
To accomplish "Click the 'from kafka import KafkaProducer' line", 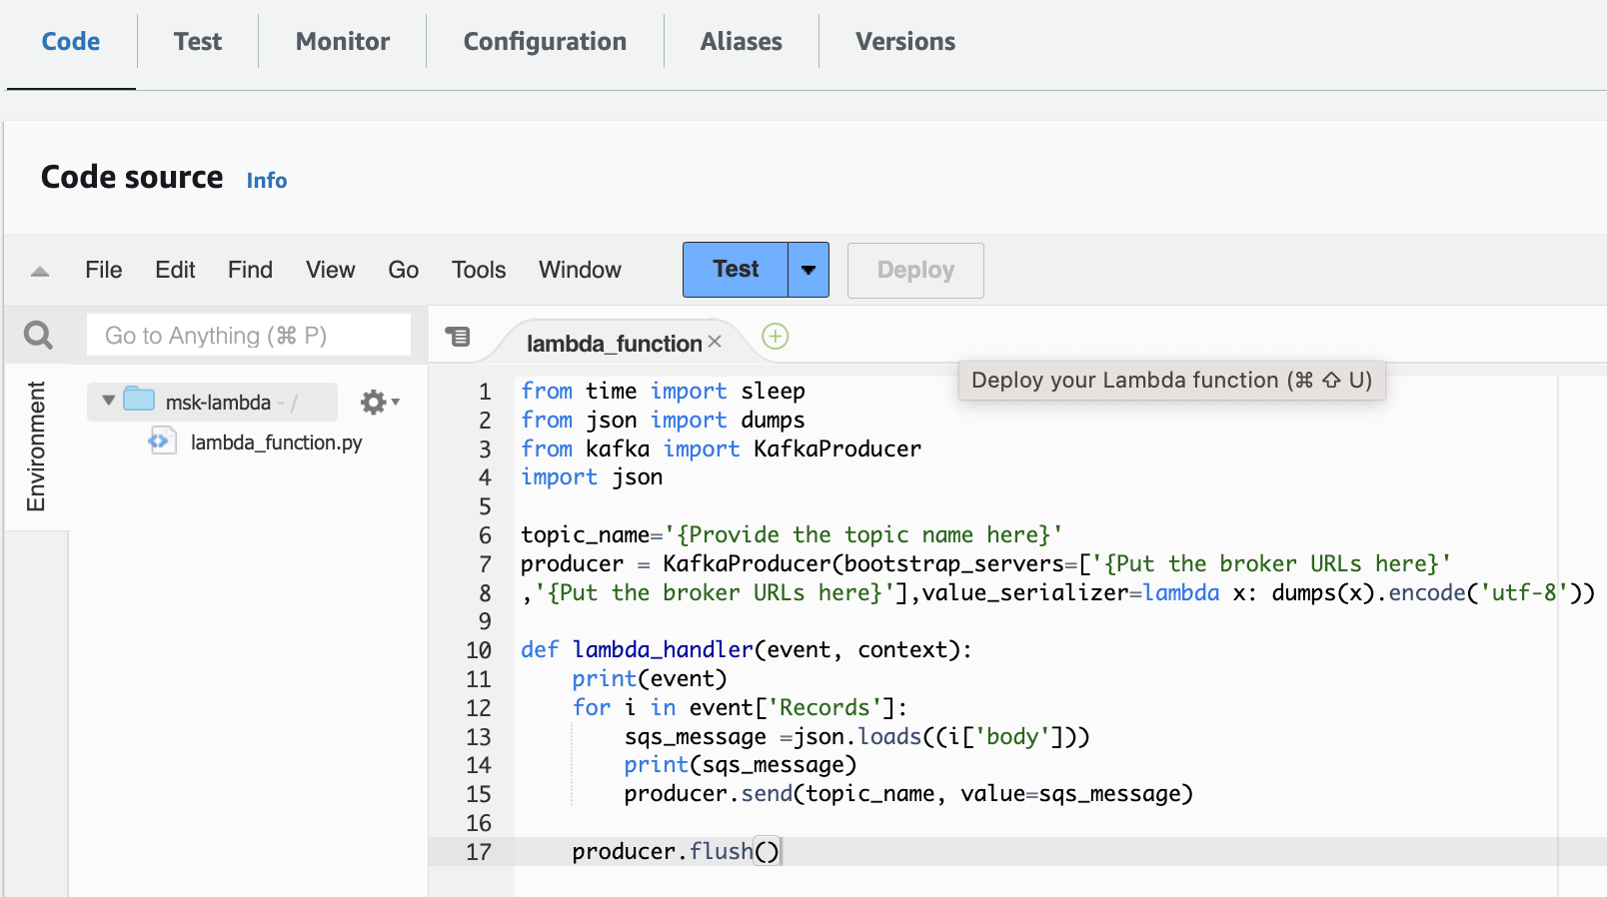I will [x=721, y=449].
